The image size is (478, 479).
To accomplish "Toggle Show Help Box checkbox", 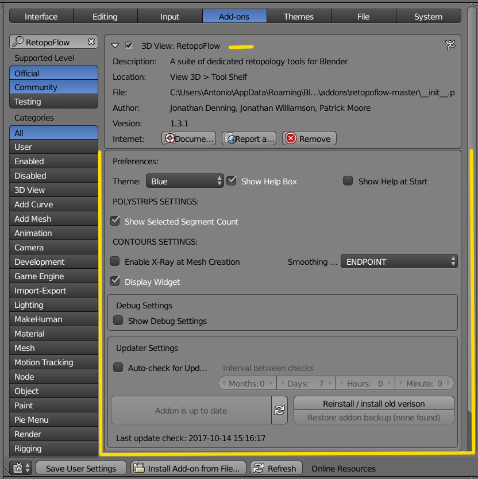I will (232, 180).
